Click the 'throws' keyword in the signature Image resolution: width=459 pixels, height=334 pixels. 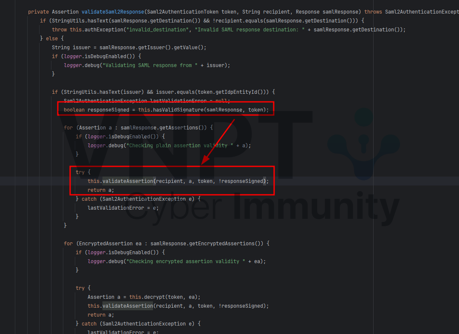(373, 12)
